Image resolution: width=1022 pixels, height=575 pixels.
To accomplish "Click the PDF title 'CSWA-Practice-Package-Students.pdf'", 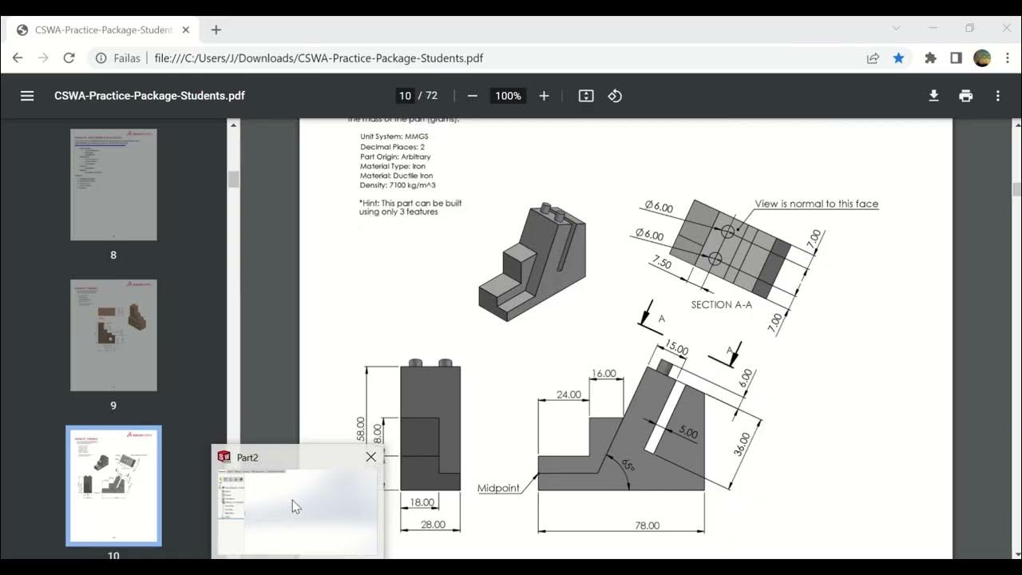I will tap(149, 96).
